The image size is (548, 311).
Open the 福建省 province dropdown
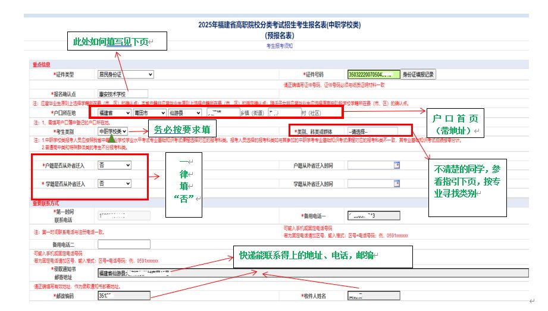coord(114,112)
